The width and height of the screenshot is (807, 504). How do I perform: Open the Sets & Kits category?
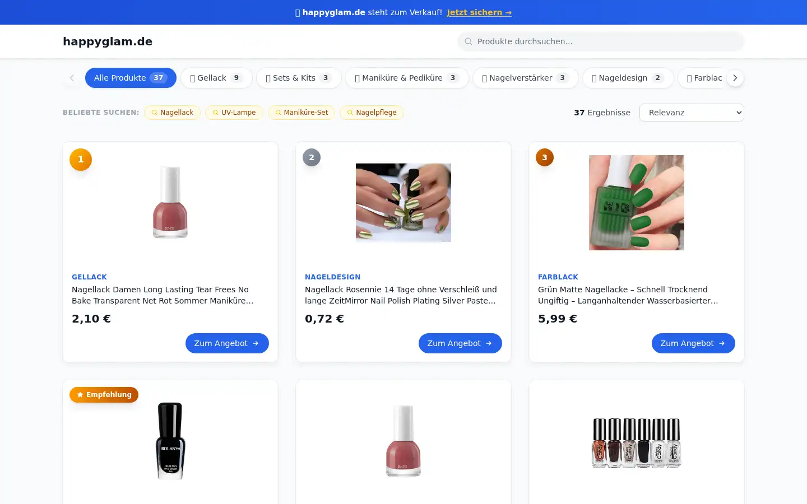click(299, 78)
